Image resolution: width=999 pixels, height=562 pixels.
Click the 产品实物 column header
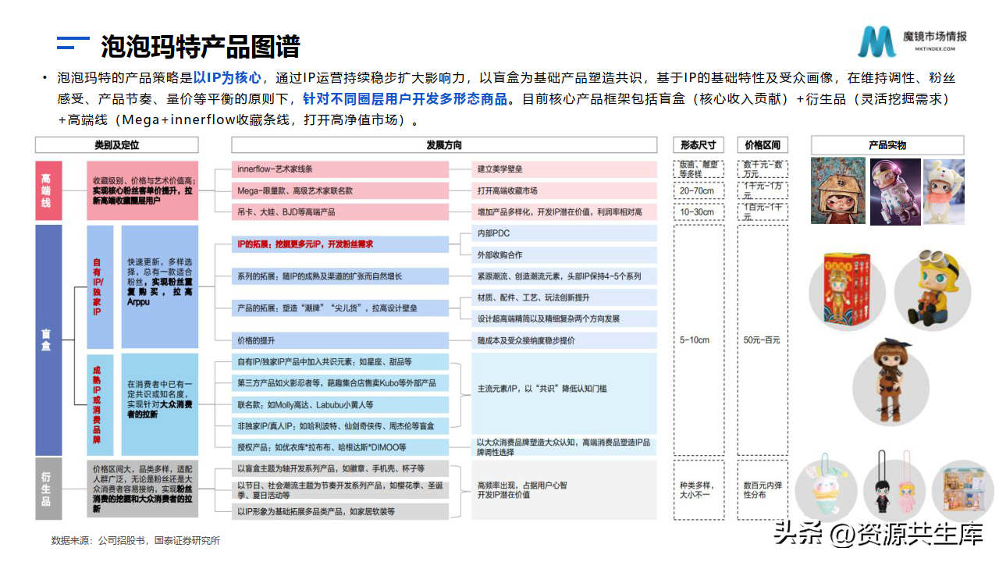point(887,145)
